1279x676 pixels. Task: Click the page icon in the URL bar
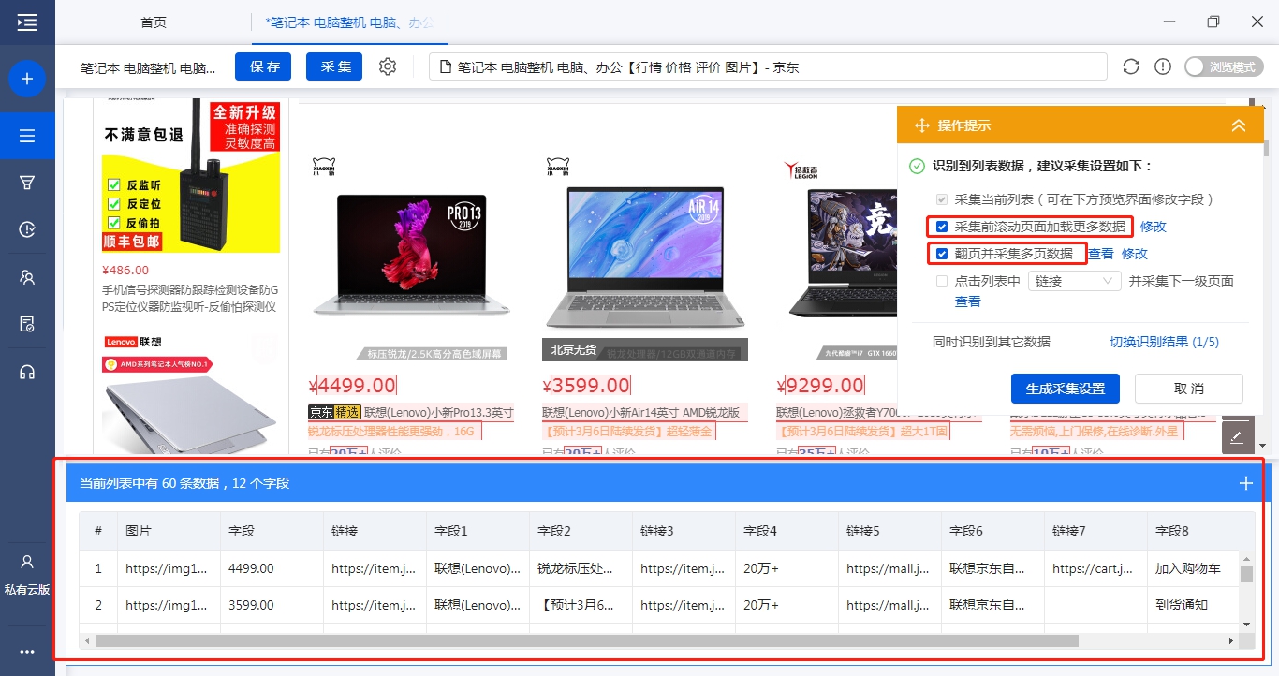click(446, 67)
